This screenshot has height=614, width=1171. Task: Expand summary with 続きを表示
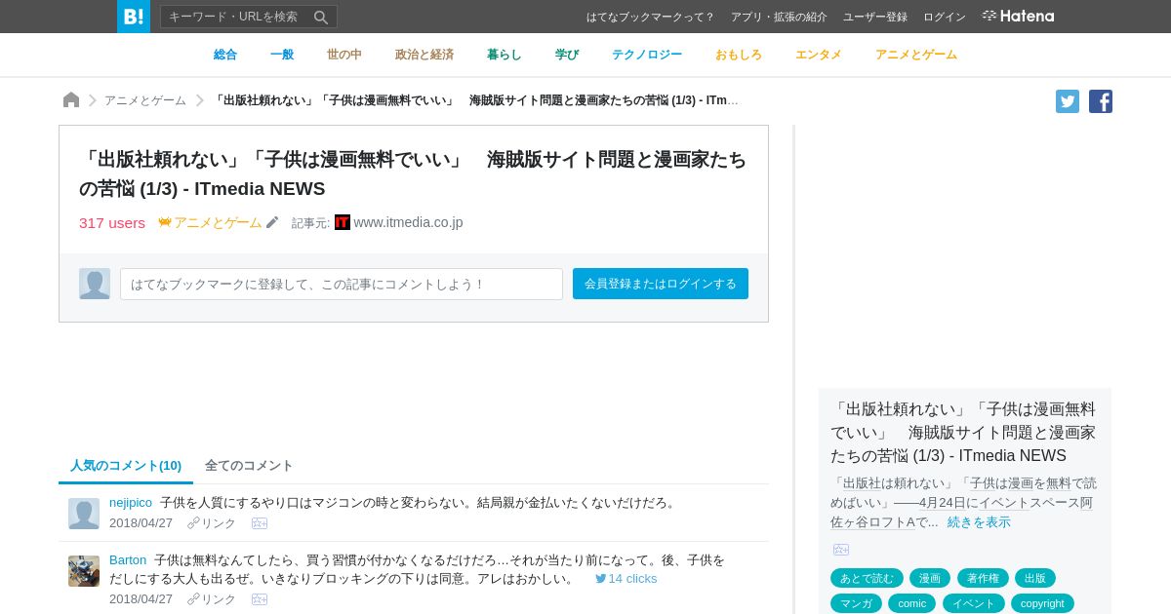[979, 522]
